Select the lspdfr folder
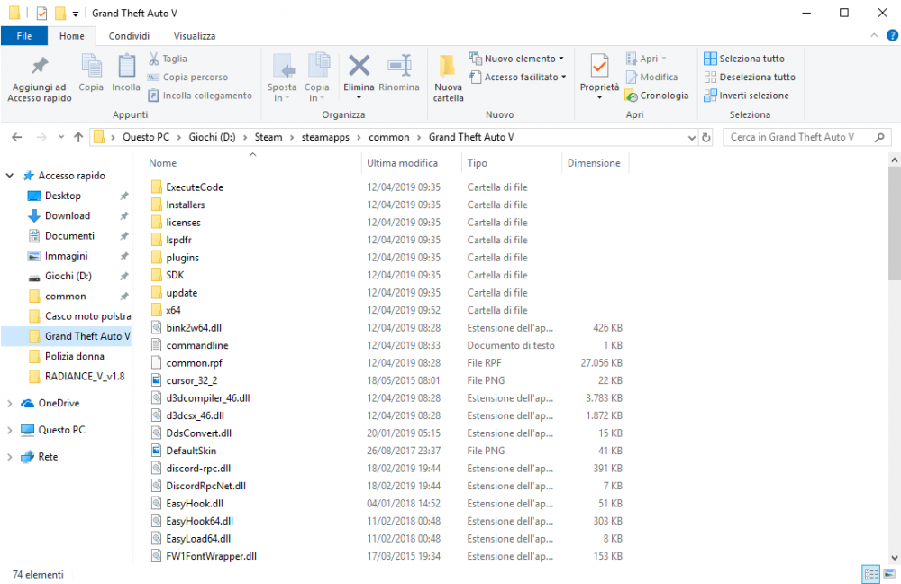 pos(178,241)
